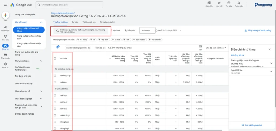Expand Ngân sách và chiến lược đặt giá thầu
Screen dimensions: 276x131
[41, 106]
